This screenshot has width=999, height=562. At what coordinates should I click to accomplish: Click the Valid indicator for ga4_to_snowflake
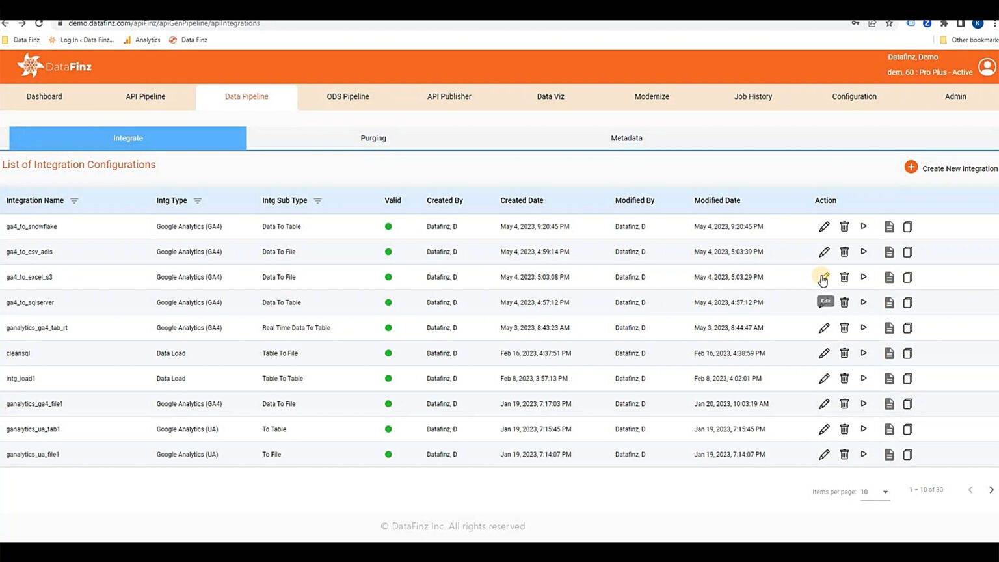pyautogui.click(x=388, y=226)
